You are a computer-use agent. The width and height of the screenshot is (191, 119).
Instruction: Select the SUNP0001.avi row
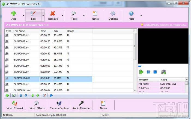tap(49, 35)
